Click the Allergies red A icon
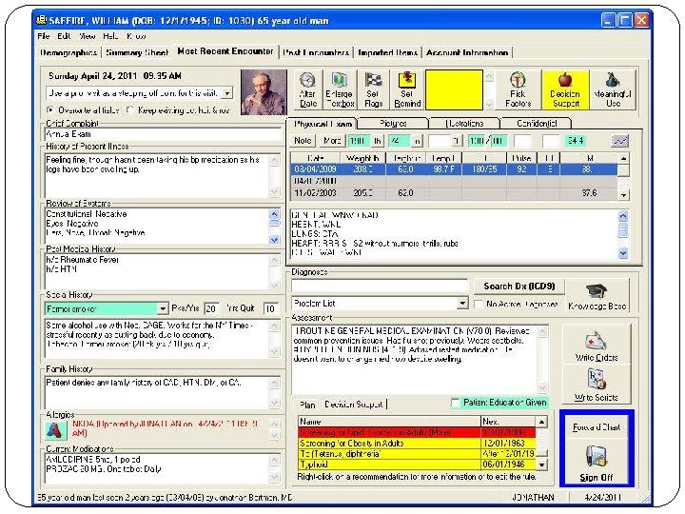Screen dimensions: 685x514 click(55, 430)
